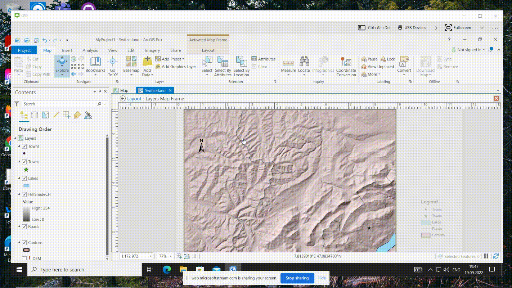Uncheck the Lakes layer checkbox

24,179
